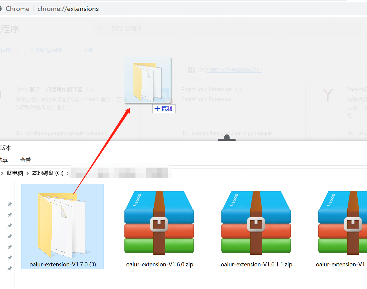Click the file name oalur-extension-V1.7.0 (3)
Screen dimensions: 367x289
(63, 264)
